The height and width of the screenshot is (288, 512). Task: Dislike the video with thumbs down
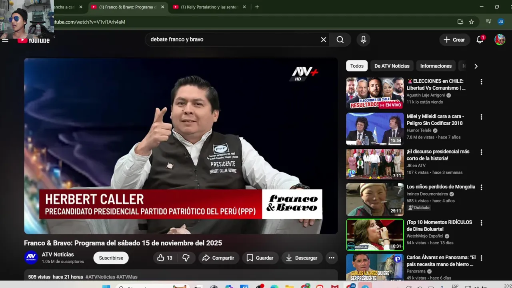[x=186, y=258]
